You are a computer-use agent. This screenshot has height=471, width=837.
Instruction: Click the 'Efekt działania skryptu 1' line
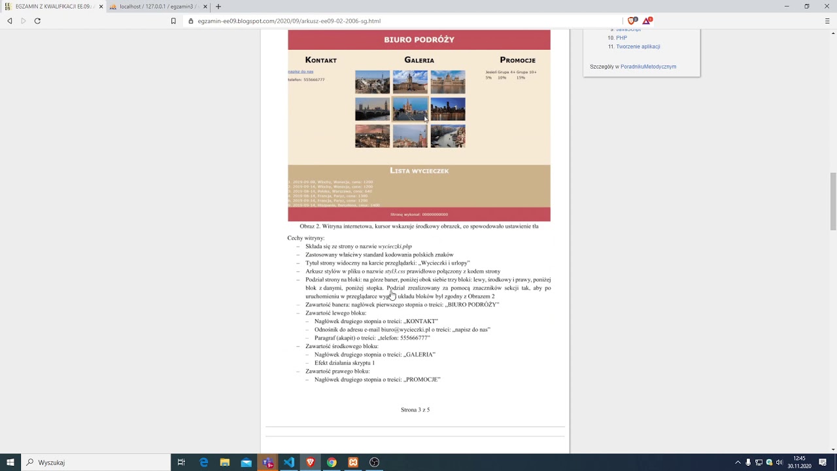(345, 362)
